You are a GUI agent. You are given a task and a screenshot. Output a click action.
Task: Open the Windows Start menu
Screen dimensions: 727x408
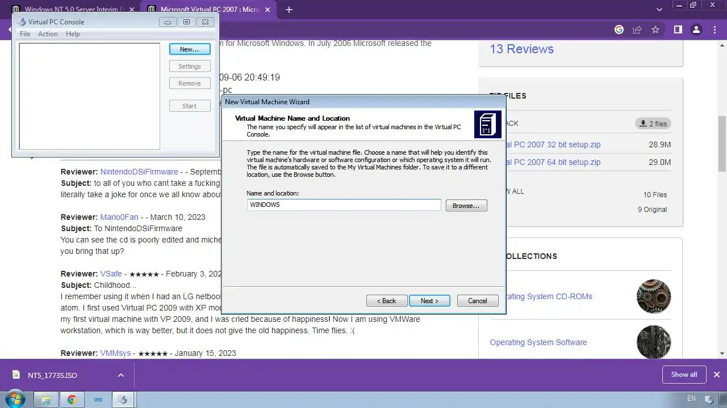coord(15,399)
